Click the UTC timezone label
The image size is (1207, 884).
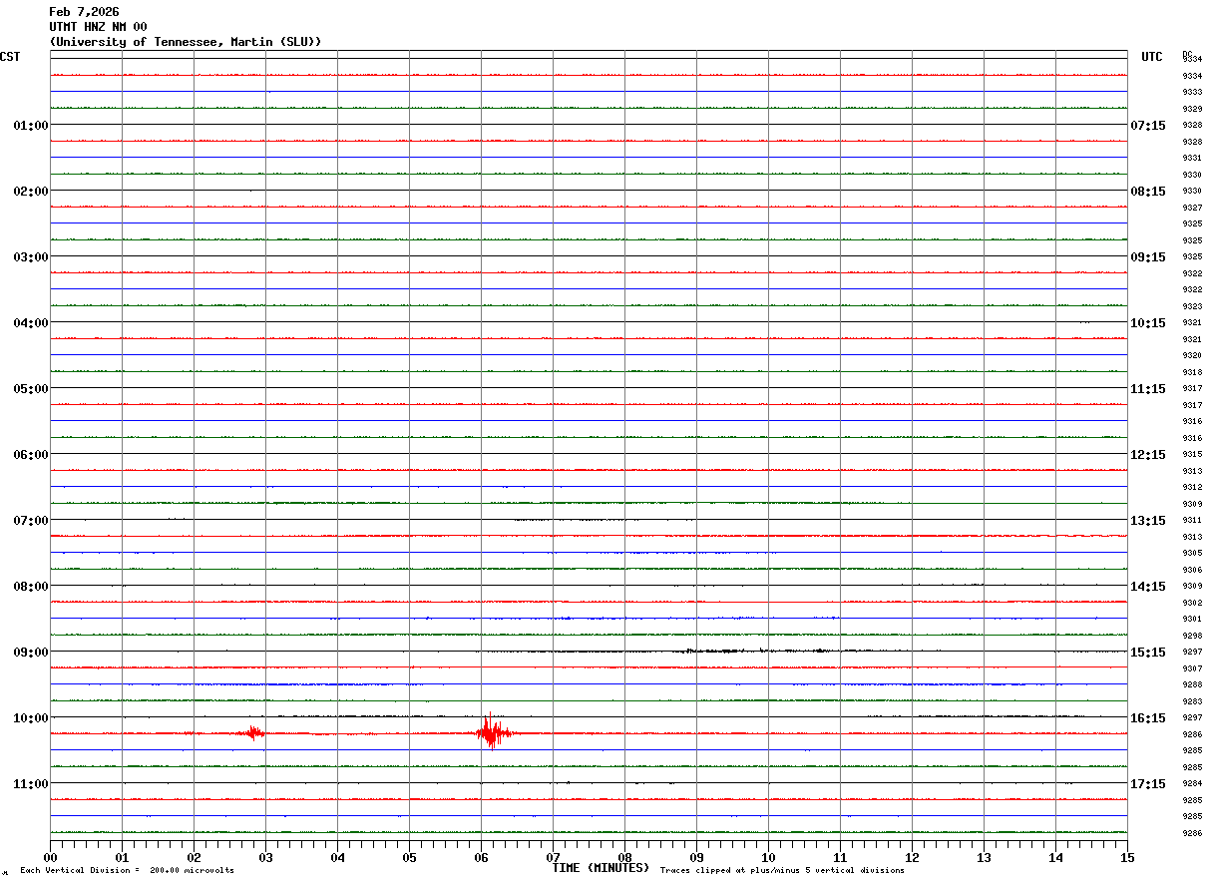(x=1152, y=57)
